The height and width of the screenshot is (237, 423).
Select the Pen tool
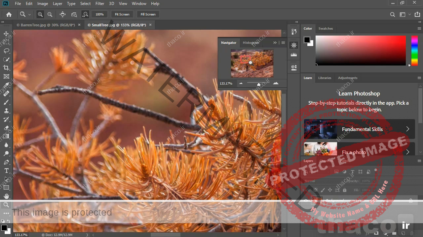click(6, 162)
